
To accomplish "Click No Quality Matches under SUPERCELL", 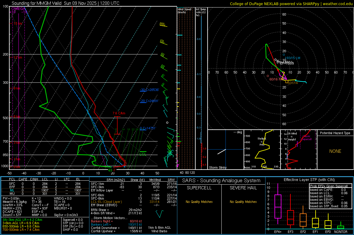I will point(199,202).
